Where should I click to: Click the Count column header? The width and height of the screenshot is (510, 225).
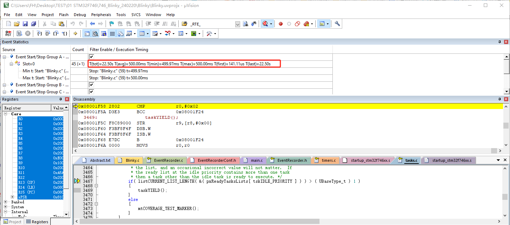tap(78, 50)
